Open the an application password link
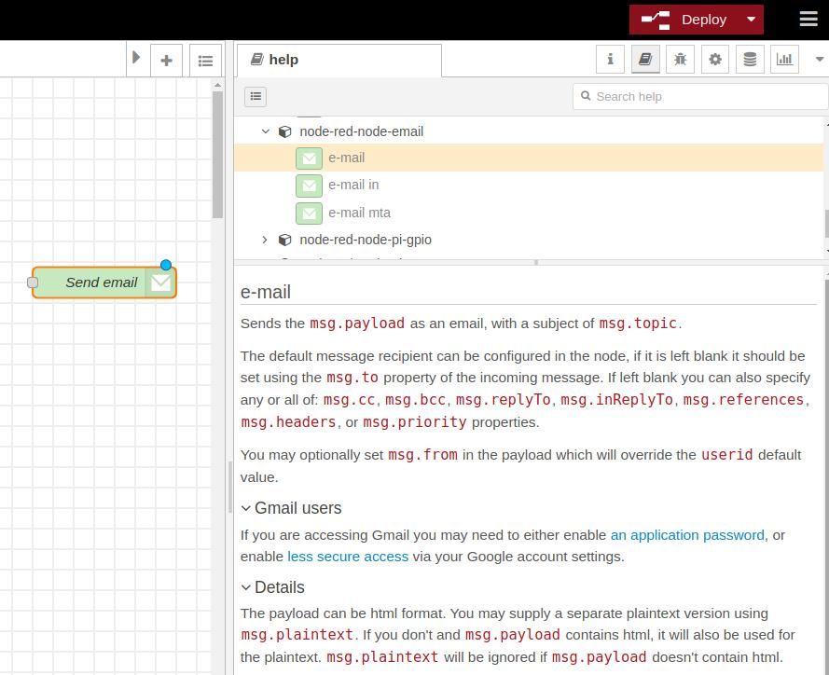The image size is (829, 675). pyautogui.click(x=687, y=535)
